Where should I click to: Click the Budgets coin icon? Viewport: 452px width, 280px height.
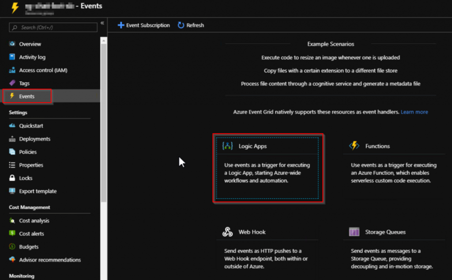tap(12, 246)
